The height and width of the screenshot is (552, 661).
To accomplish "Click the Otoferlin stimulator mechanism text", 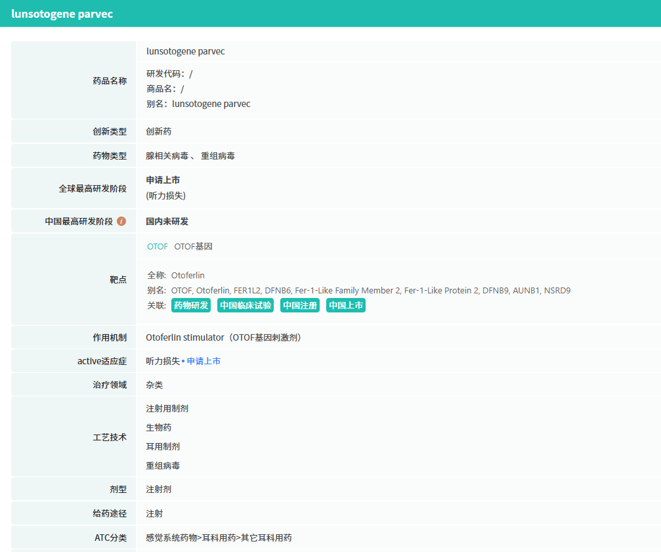I will [x=184, y=338].
